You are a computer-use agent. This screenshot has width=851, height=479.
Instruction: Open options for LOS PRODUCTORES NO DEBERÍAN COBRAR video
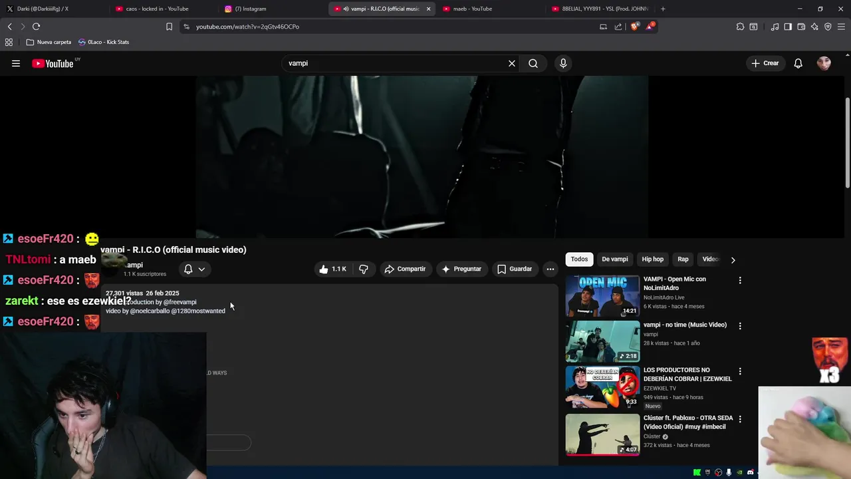[x=740, y=371]
